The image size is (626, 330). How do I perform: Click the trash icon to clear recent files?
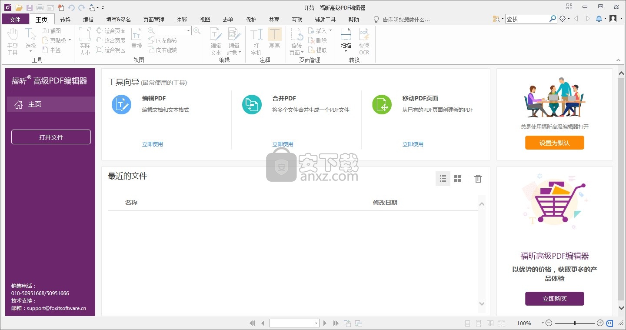(x=478, y=179)
